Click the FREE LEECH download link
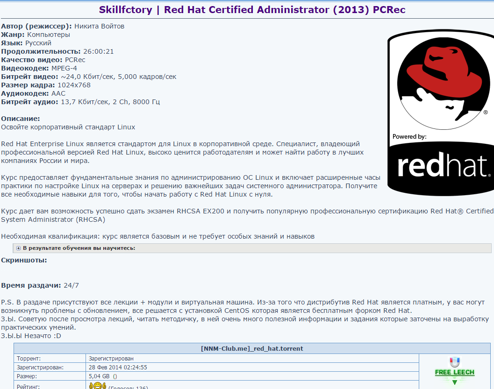The height and width of the screenshot is (389, 494). (x=454, y=372)
